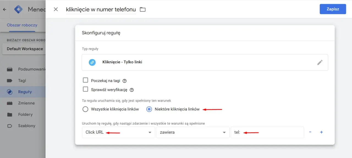This screenshot has width=352, height=158.
Task: Click the Tagi sidebar icon
Action: pyautogui.click(x=10, y=81)
